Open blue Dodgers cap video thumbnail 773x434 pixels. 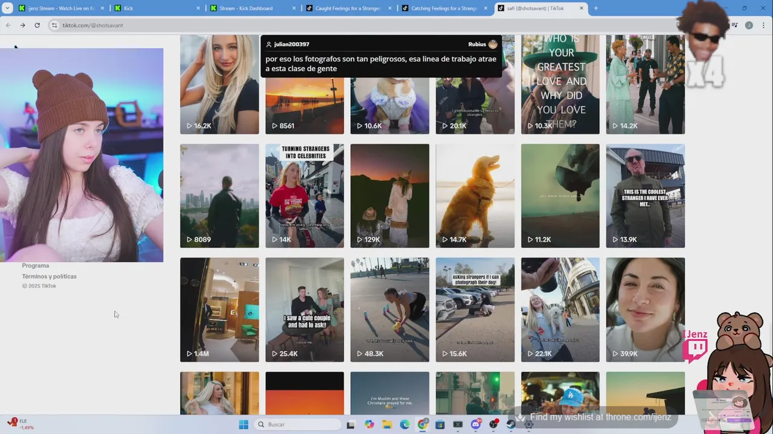(x=560, y=393)
